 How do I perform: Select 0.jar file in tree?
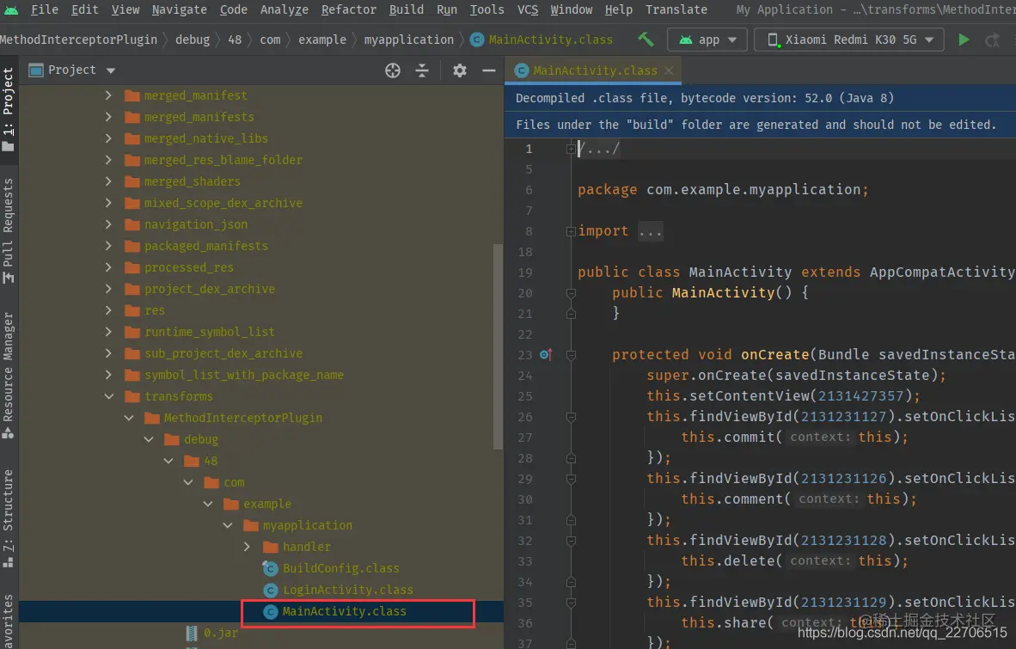coord(213,632)
